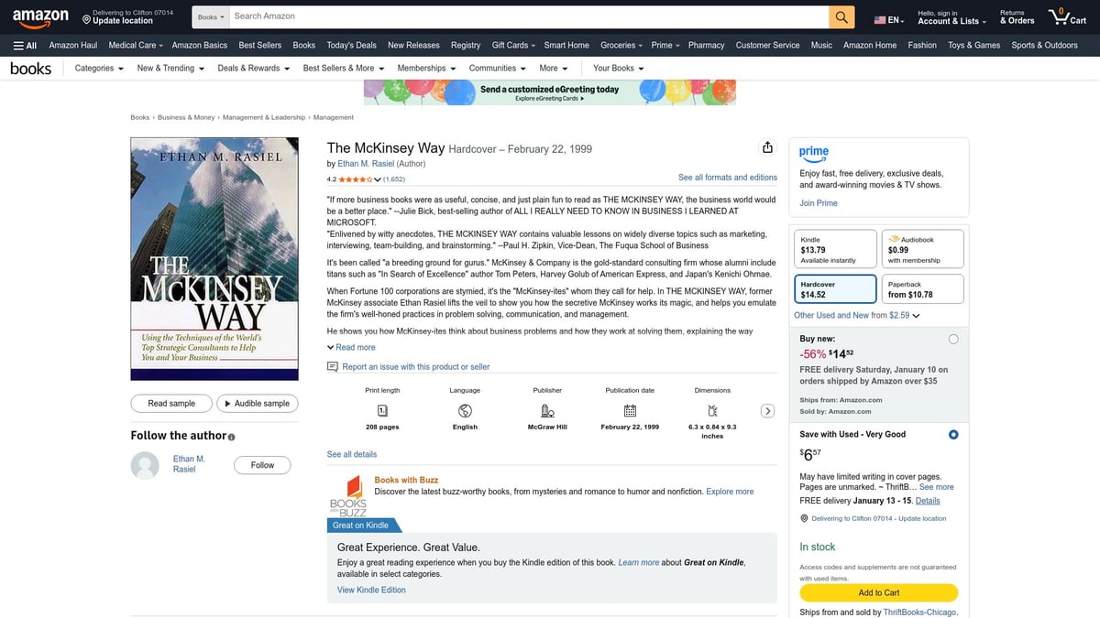Select the Buy new radio button
The image size is (1100, 618).
click(x=953, y=338)
